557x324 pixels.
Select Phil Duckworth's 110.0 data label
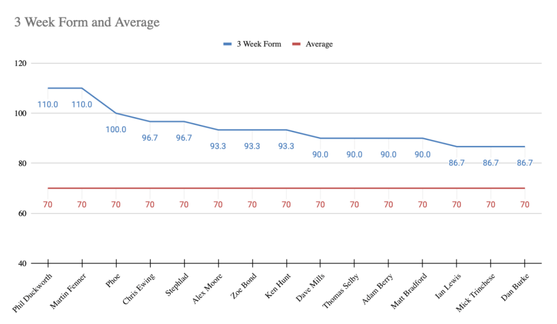(x=48, y=104)
